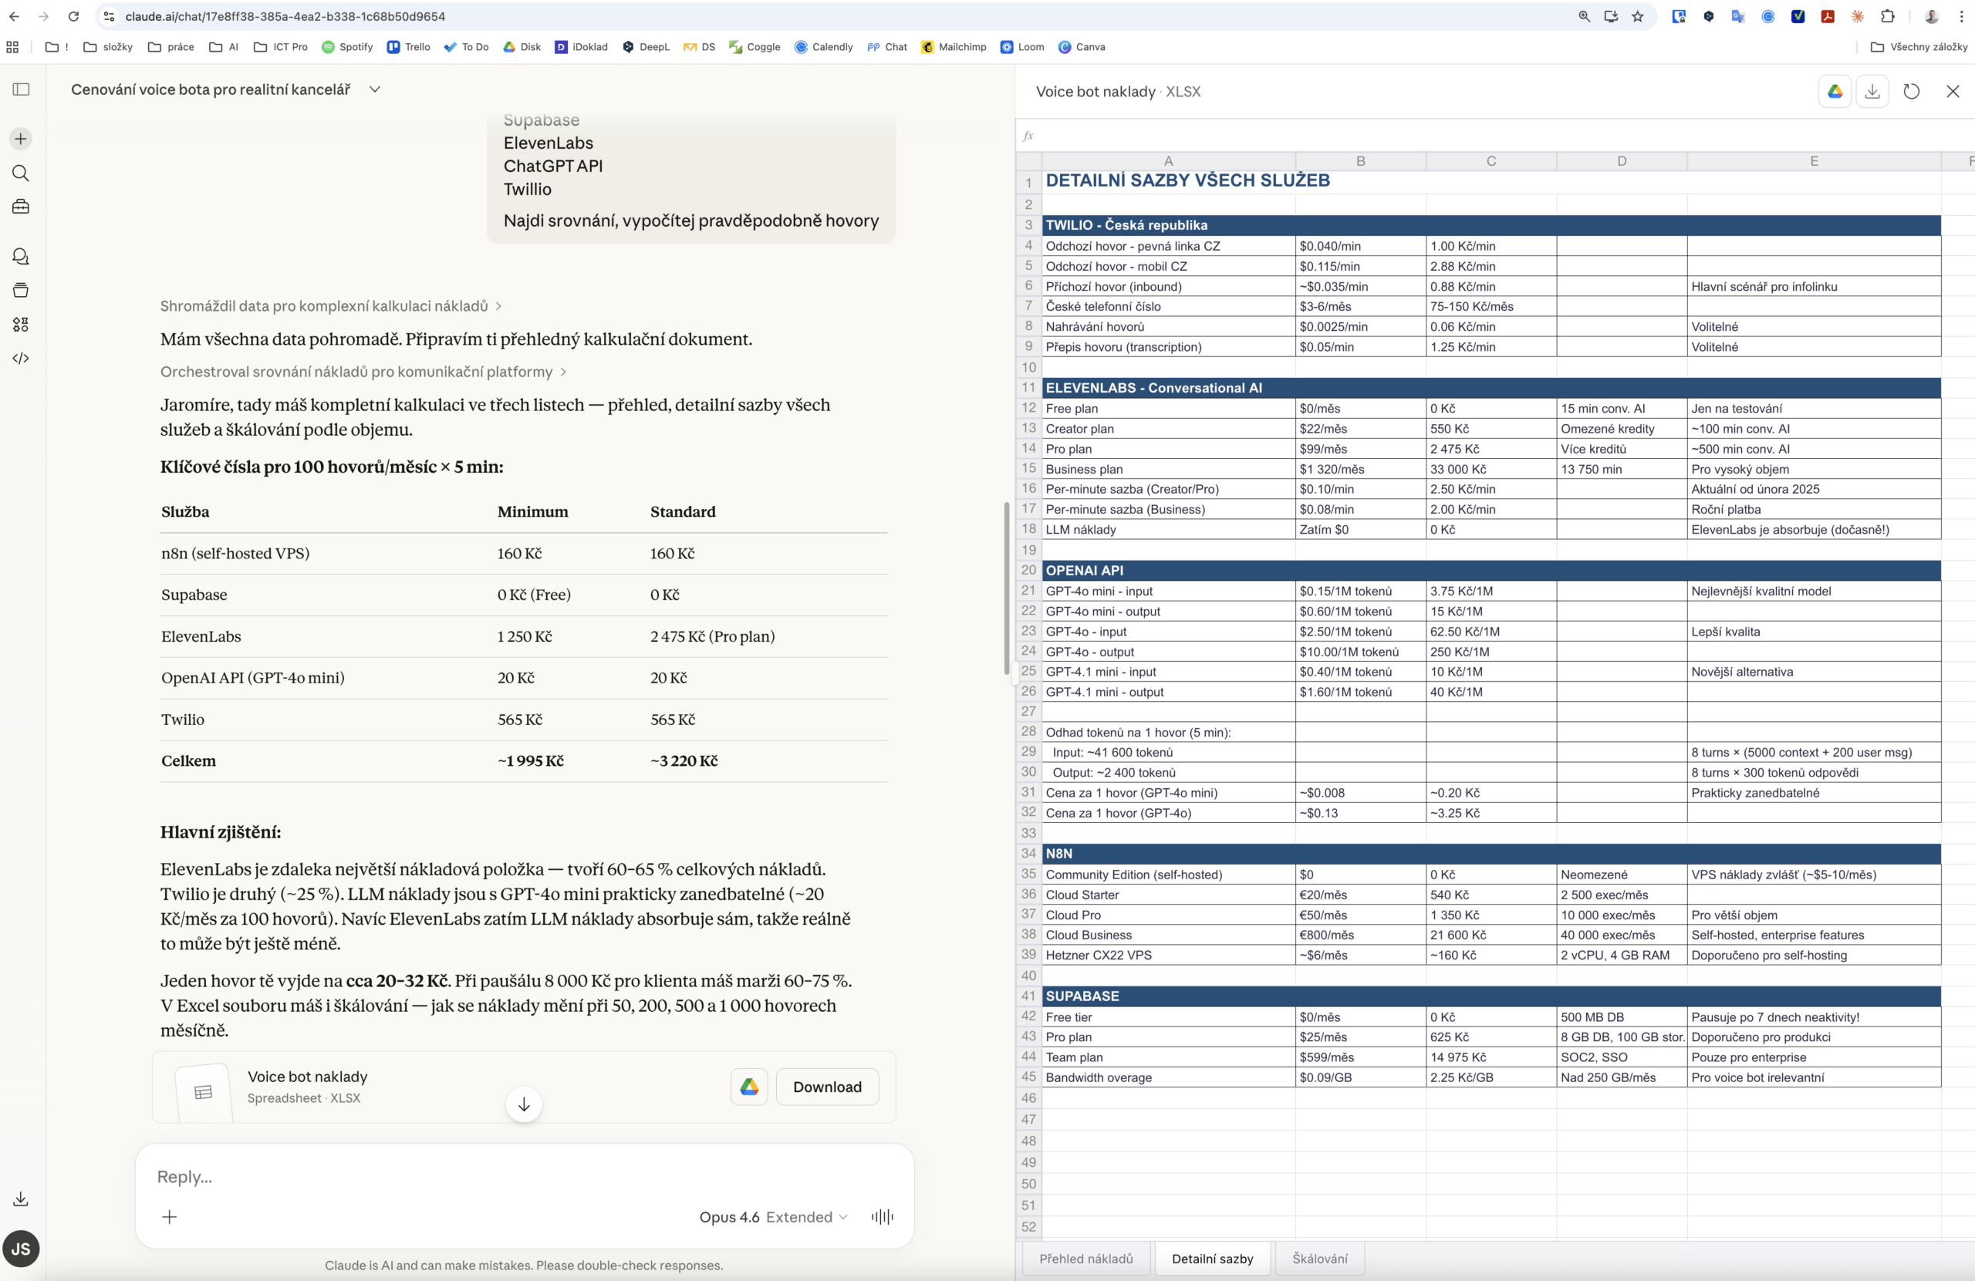The image size is (1975, 1281).
Task: Open chat title dropdown chevron
Action: (x=375, y=89)
